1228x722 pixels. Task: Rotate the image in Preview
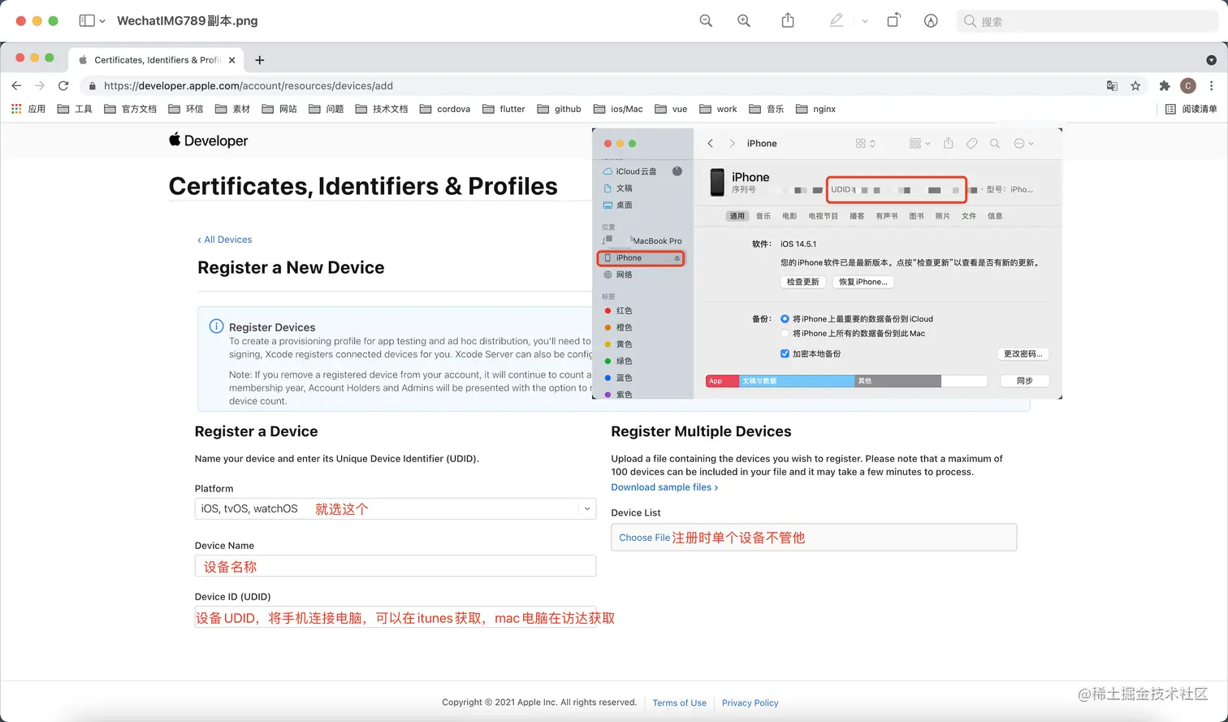893,20
